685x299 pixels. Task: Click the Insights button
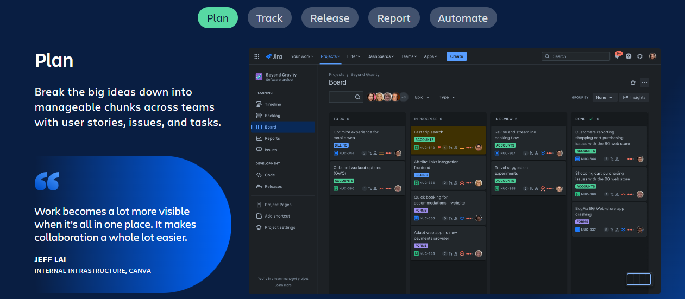pyautogui.click(x=634, y=98)
